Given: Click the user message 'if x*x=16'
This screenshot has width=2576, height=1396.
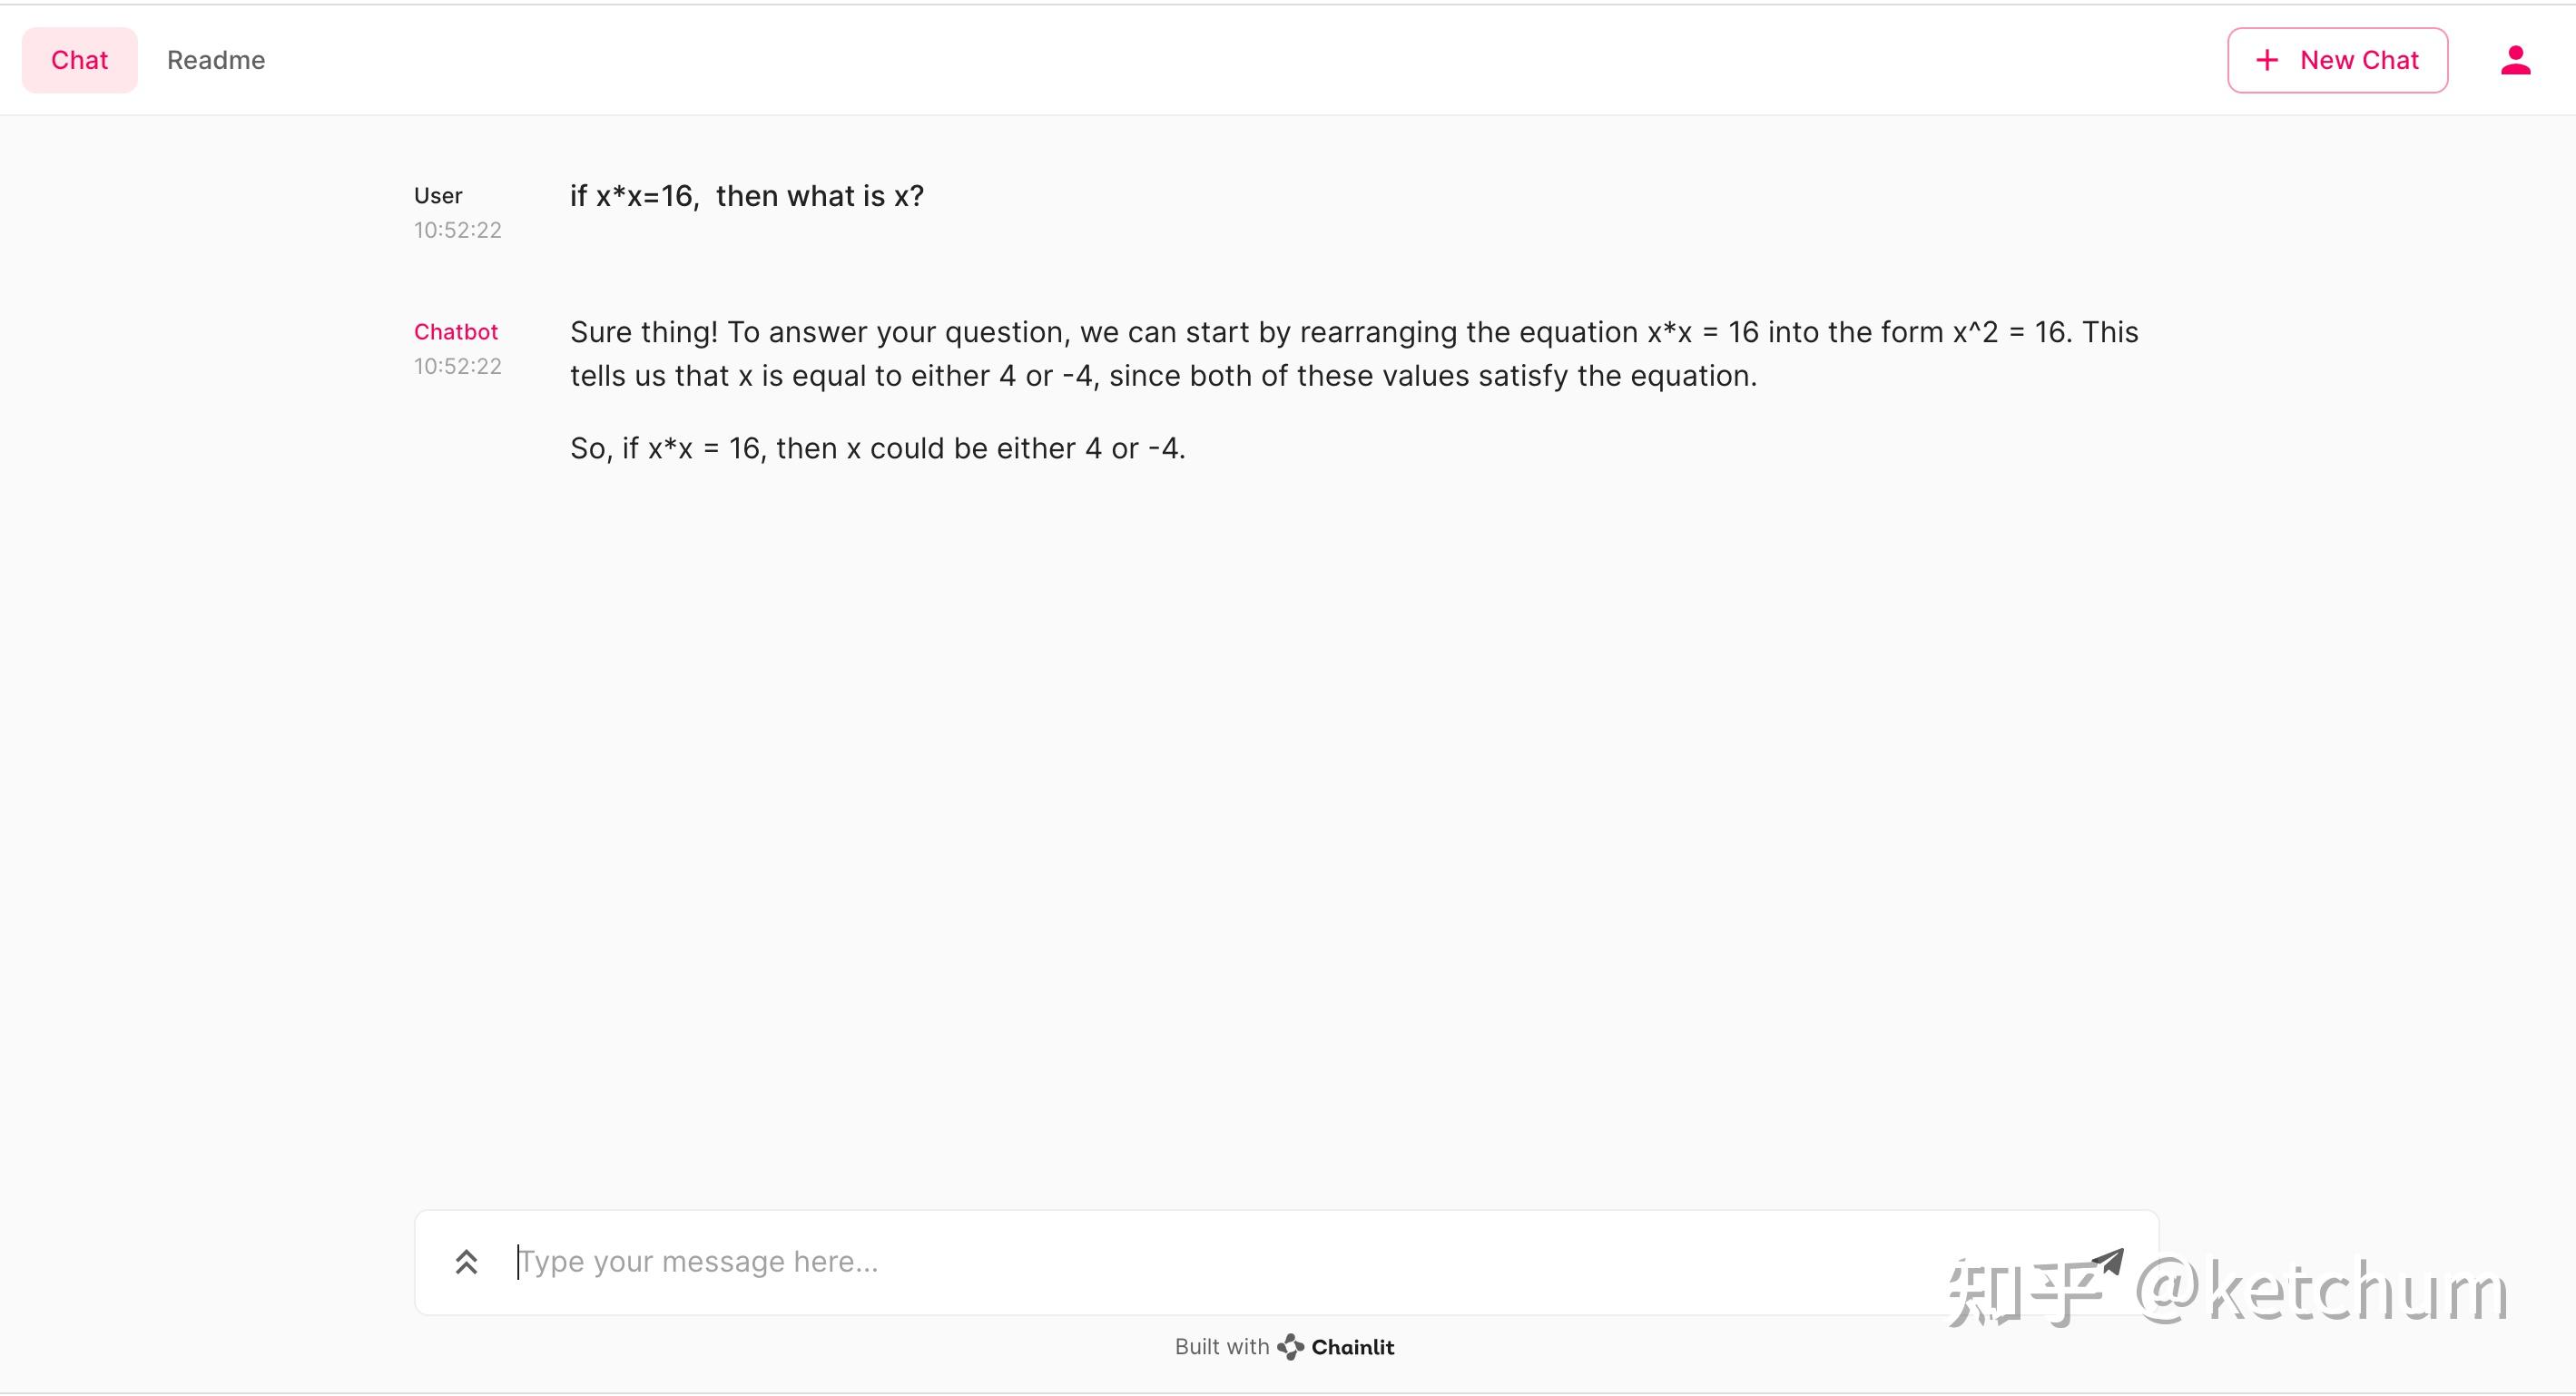Looking at the screenshot, I should click(747, 196).
